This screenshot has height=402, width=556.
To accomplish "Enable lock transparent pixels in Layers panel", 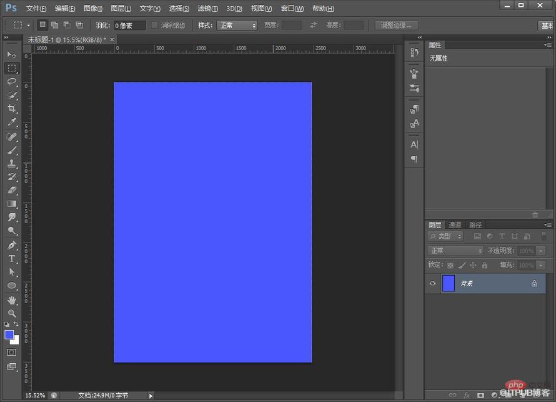I will pyautogui.click(x=450, y=265).
